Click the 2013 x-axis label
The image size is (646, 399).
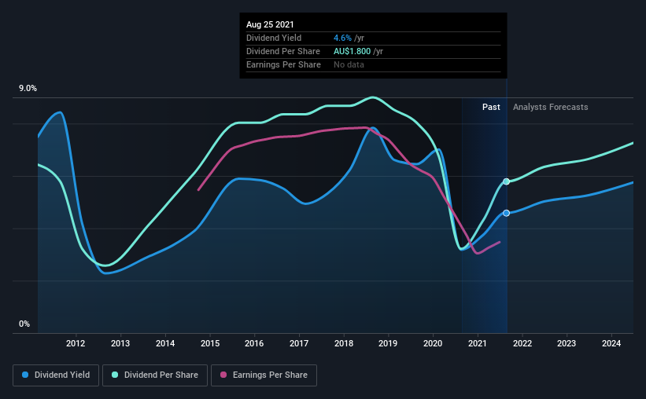point(120,343)
